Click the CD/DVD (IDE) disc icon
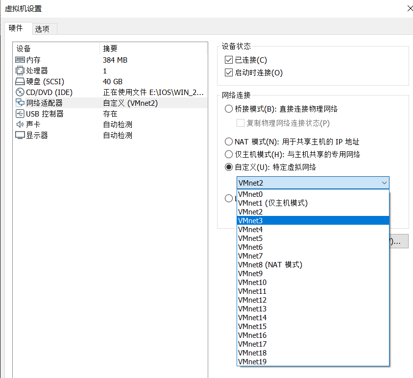 [20, 92]
